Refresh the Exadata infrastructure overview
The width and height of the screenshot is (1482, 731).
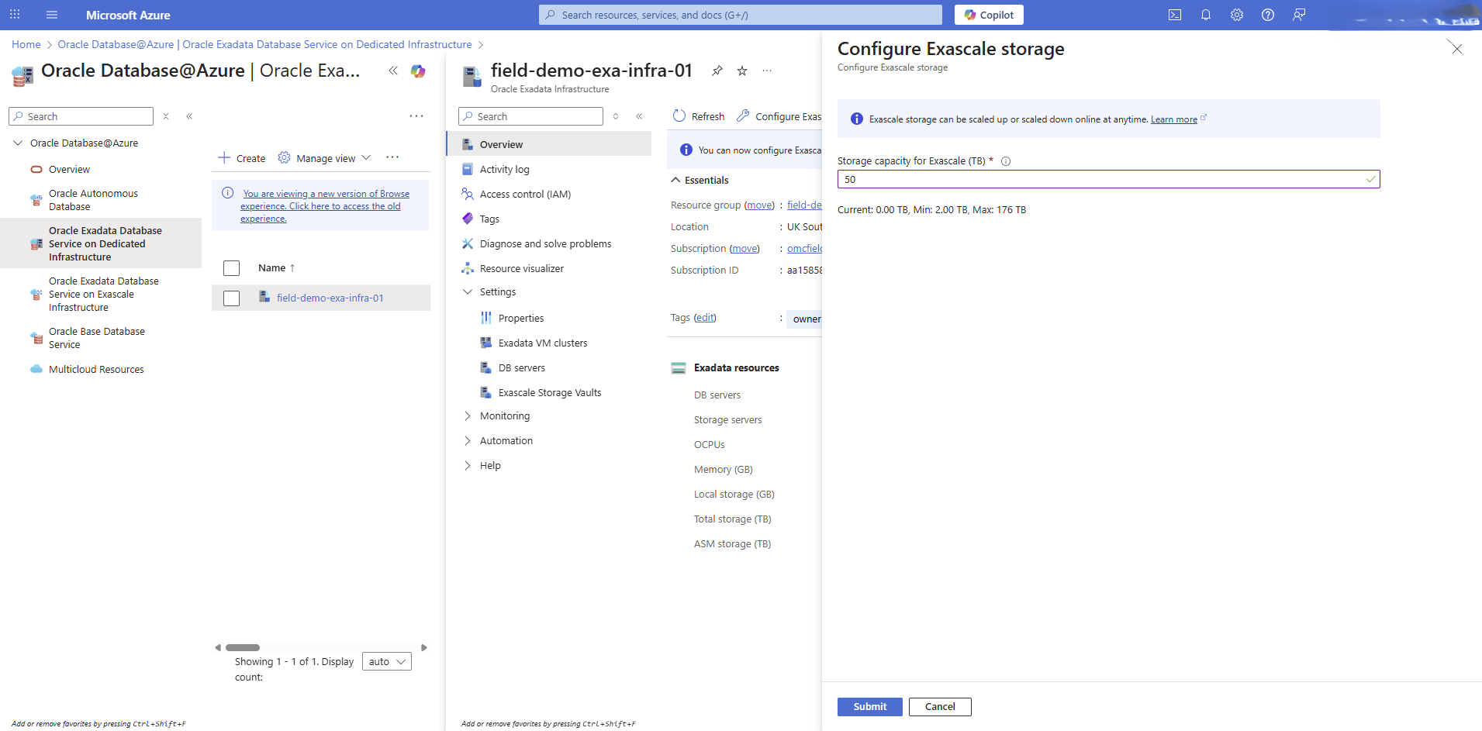pyautogui.click(x=697, y=116)
